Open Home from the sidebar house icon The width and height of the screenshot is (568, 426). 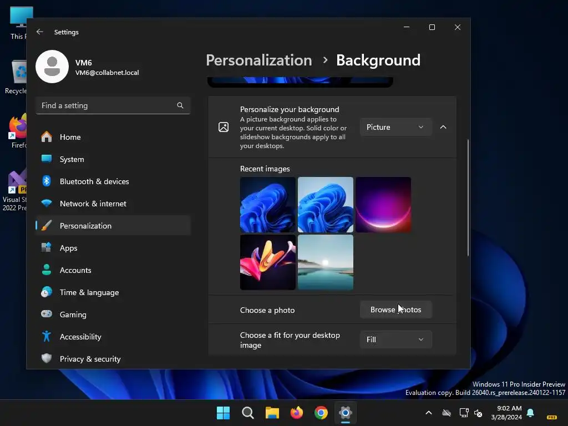pos(47,137)
